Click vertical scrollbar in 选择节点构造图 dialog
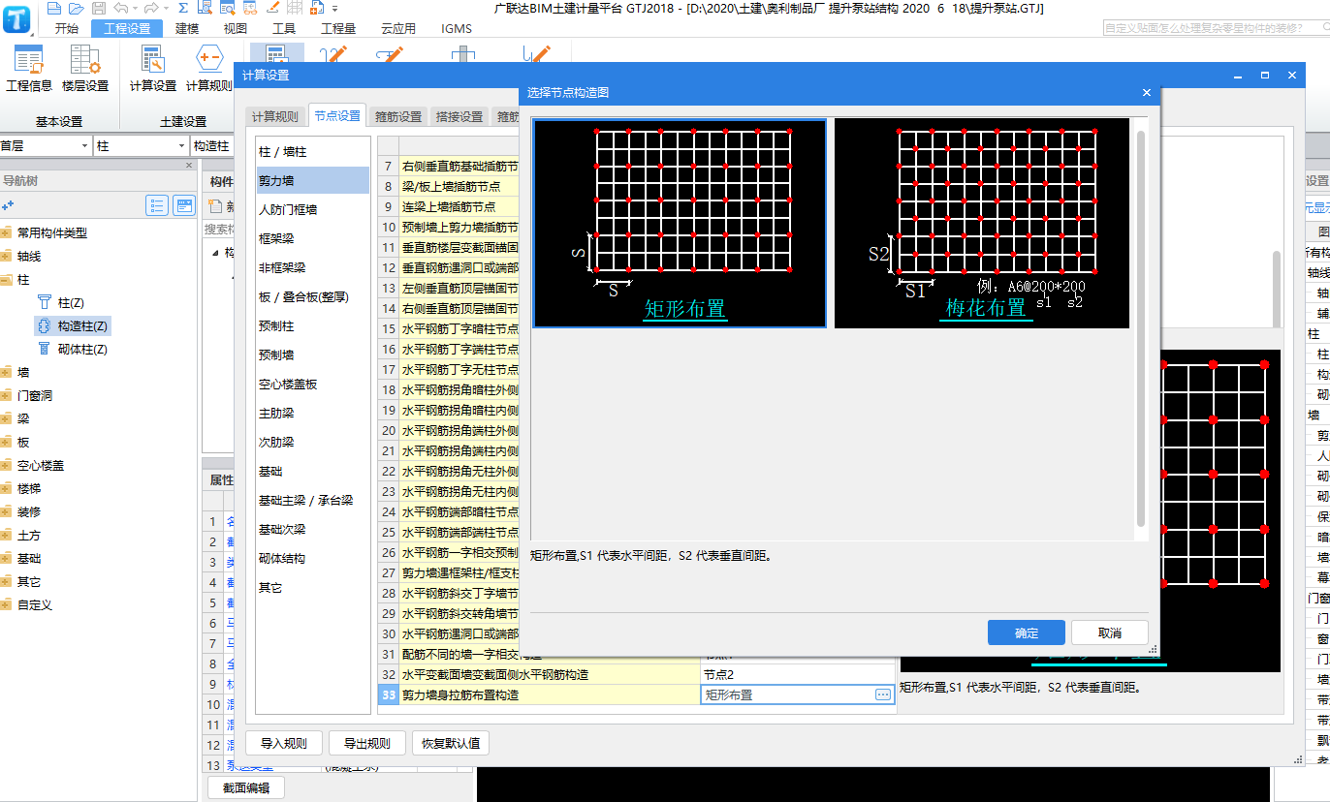Viewport: 1330px width, 802px height. (1141, 329)
